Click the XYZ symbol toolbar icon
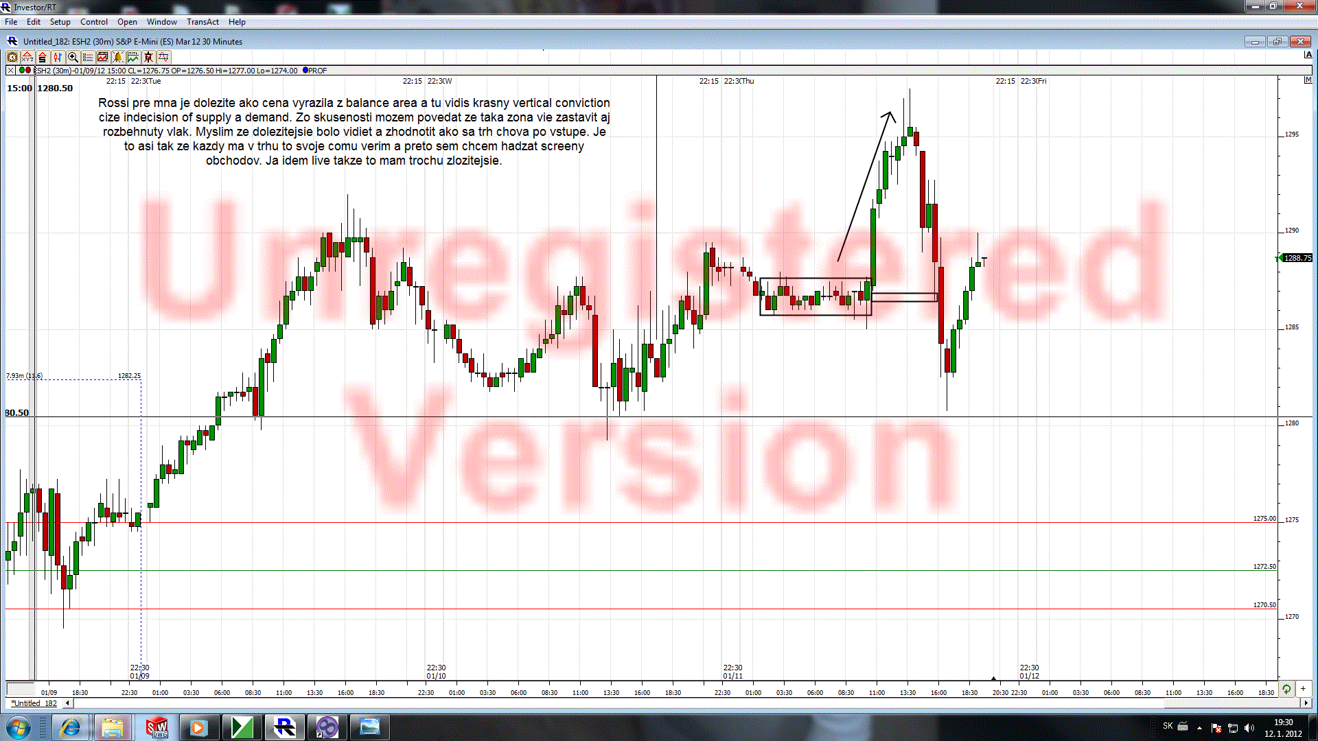 pos(27,57)
